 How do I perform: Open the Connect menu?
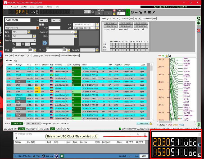[x=15, y=7]
